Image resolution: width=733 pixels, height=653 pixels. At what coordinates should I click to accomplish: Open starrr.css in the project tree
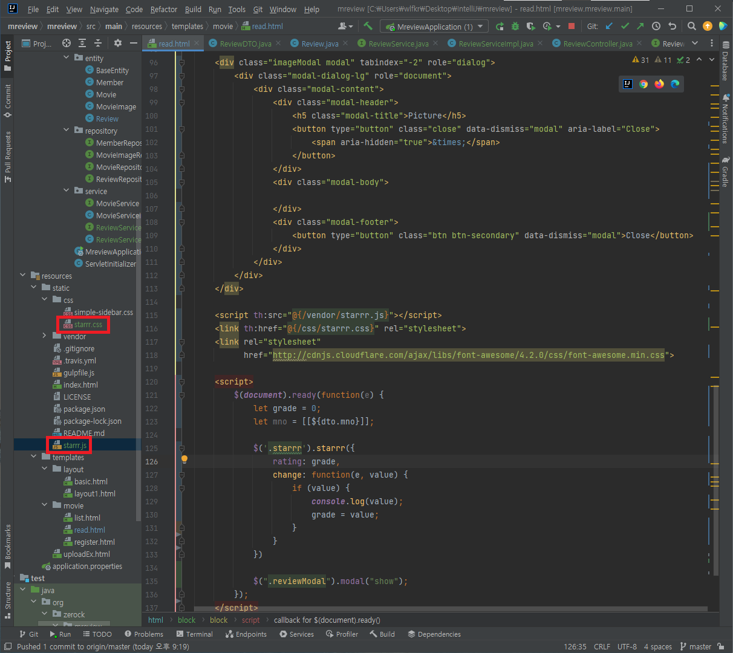pos(88,325)
